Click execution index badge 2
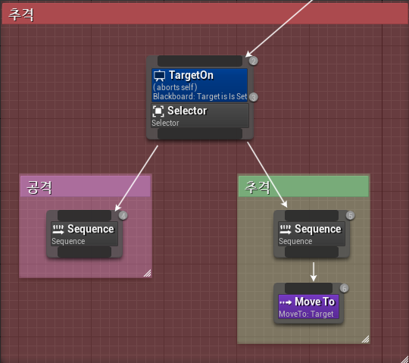Image resolution: width=409 pixels, height=363 pixels. pos(253,61)
